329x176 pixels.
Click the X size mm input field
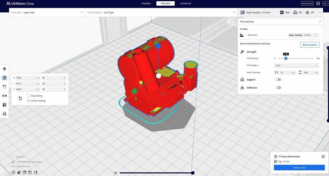pos(28,78)
